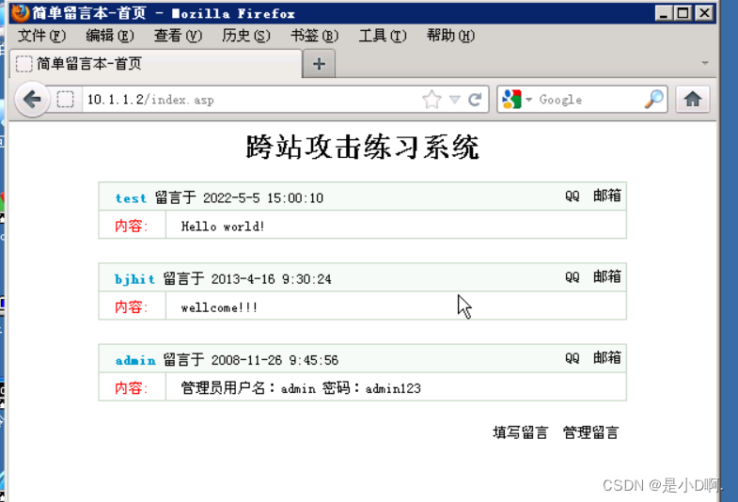Open the 帮助(H) menu

pyautogui.click(x=451, y=36)
